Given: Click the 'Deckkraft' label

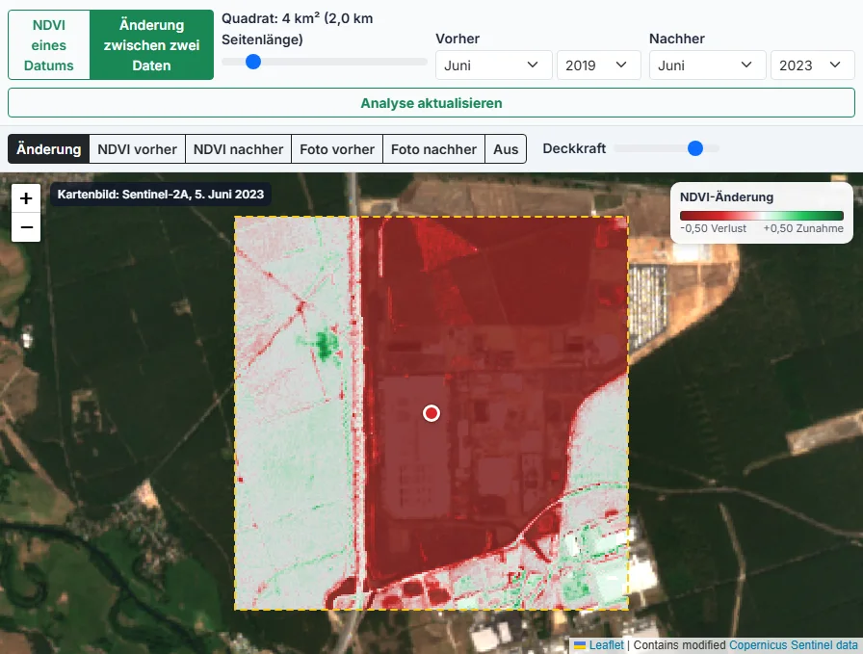Looking at the screenshot, I should [574, 148].
